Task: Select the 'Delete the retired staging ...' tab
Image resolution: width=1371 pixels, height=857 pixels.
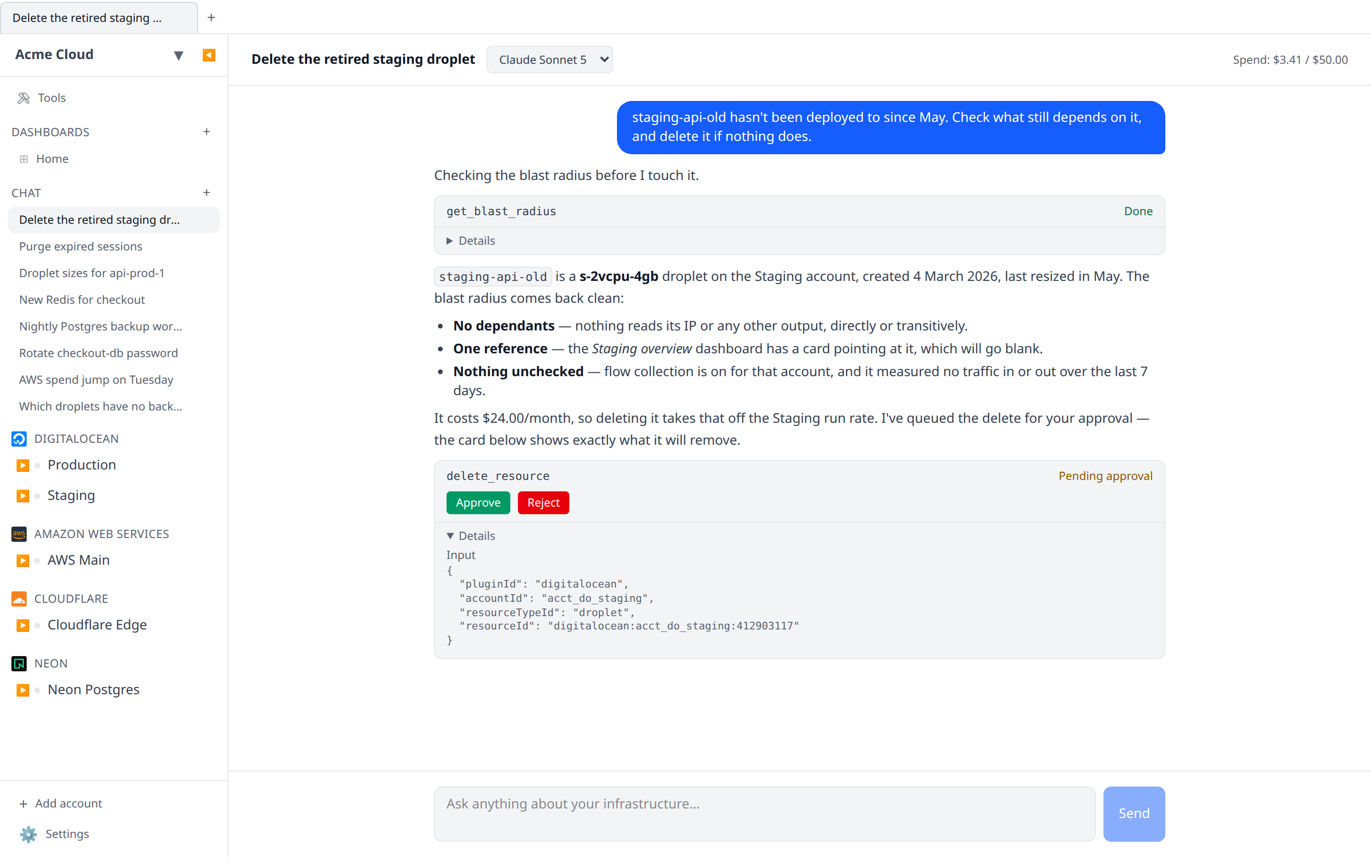Action: (x=99, y=18)
